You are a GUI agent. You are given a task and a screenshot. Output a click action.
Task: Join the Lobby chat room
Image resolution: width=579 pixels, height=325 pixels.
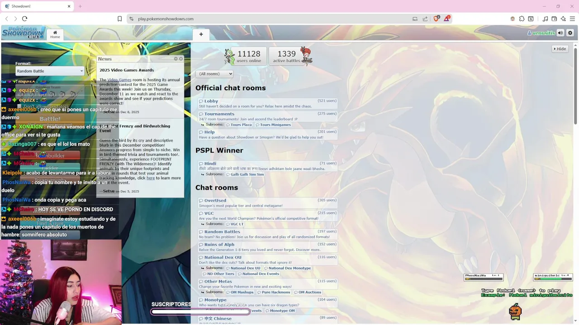(x=267, y=103)
